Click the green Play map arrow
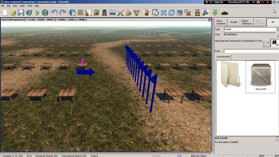 coord(37,13)
